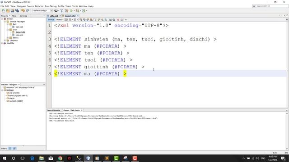Click the Shift Line Left editor icon

(x=110, y=20)
